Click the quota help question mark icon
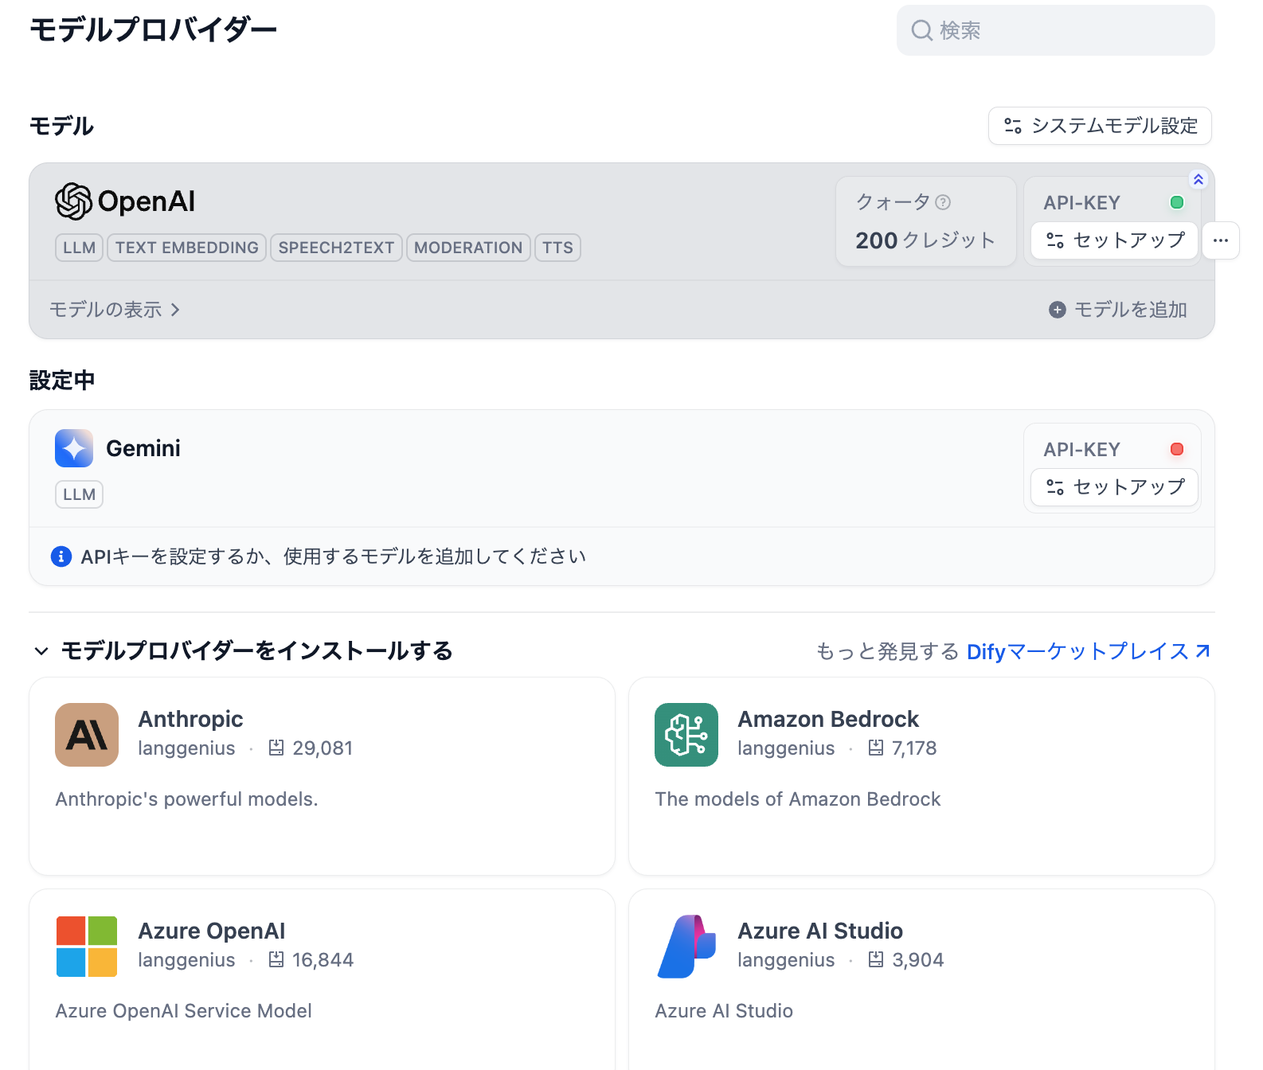Screen dimensions: 1263x1070 click(943, 202)
